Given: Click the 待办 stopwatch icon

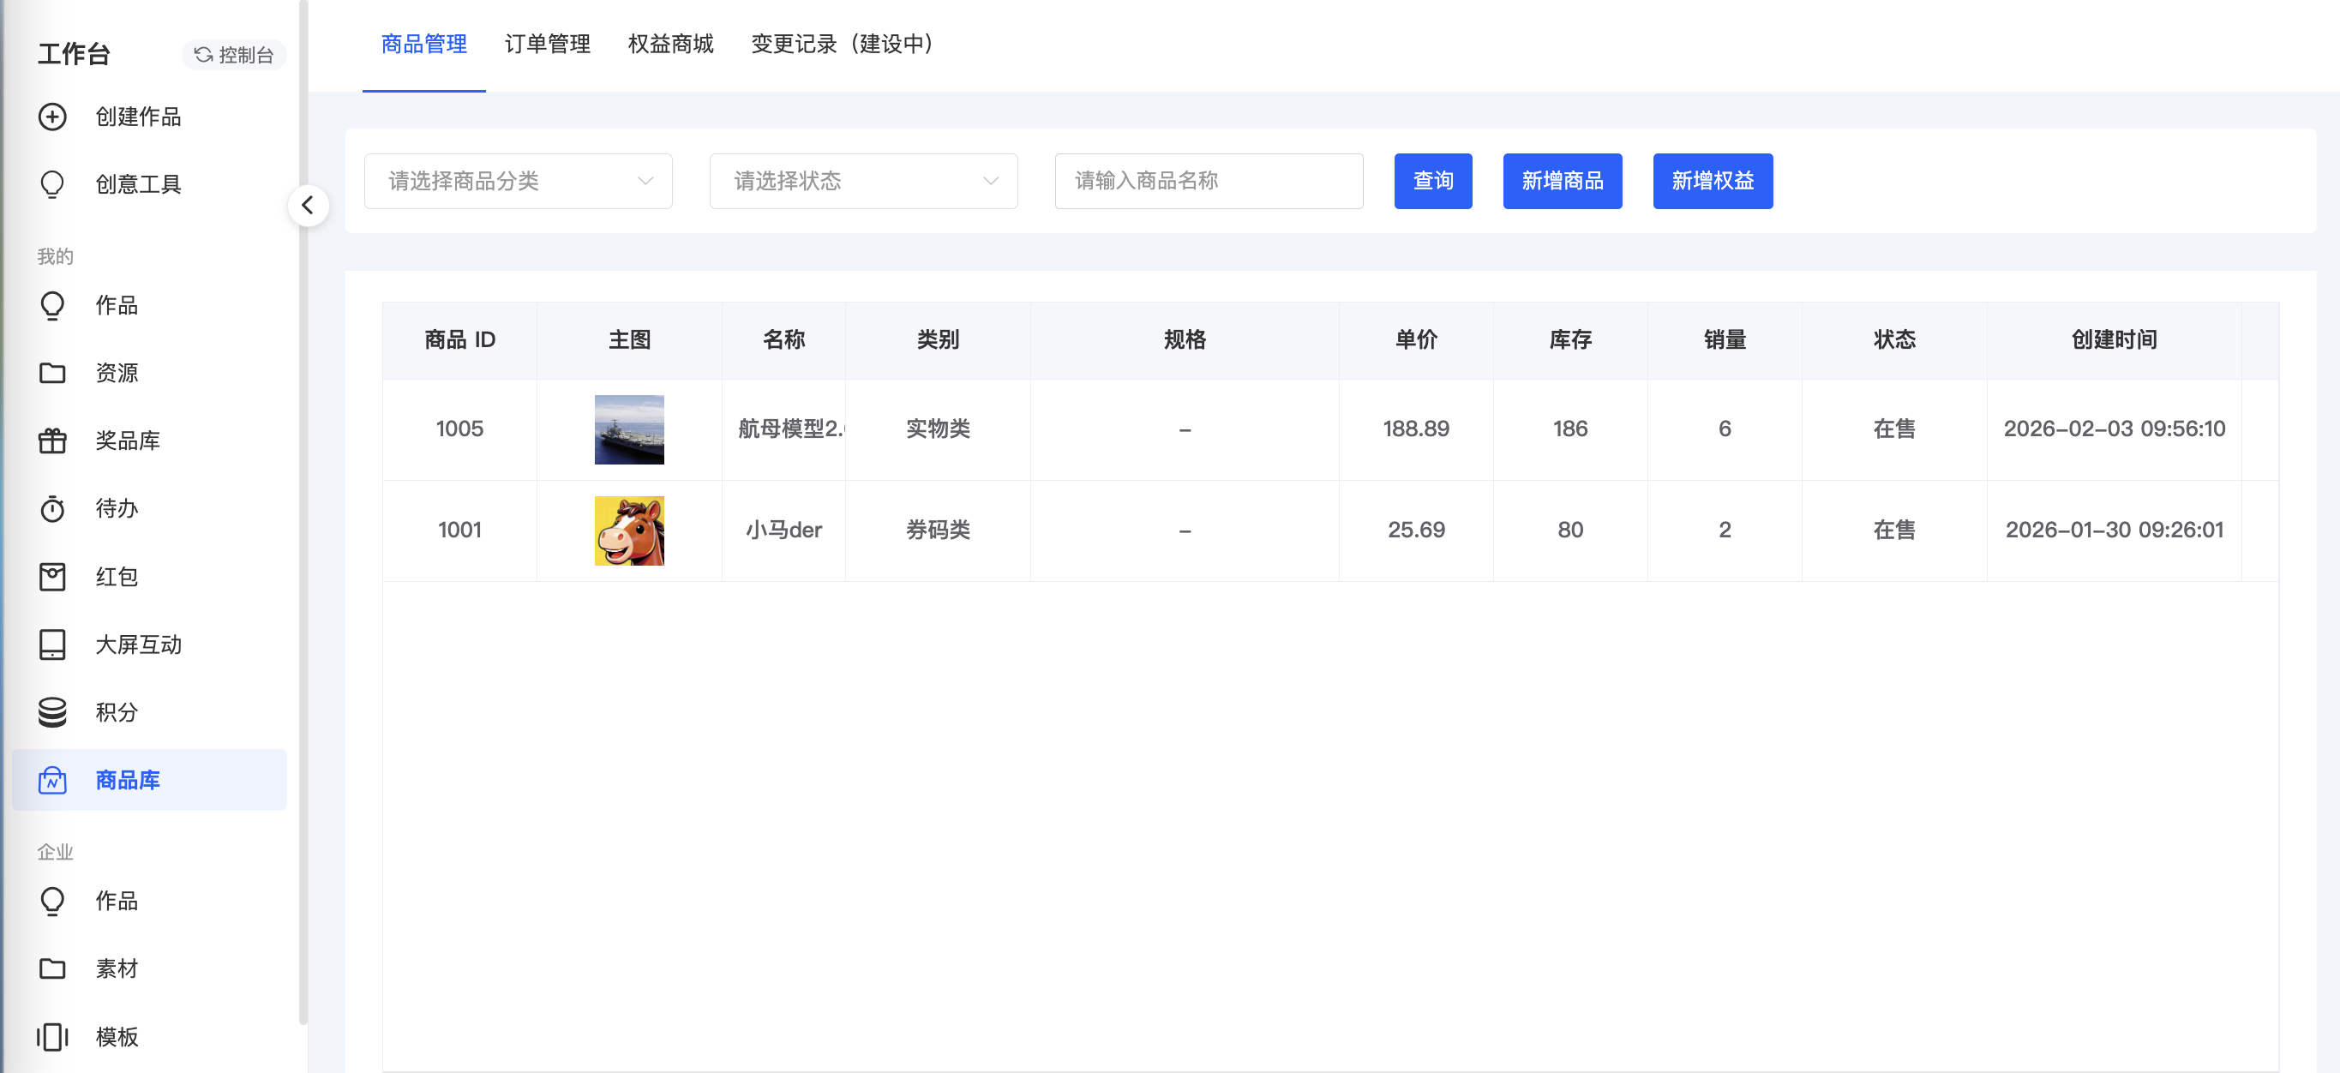Looking at the screenshot, I should (x=52, y=509).
